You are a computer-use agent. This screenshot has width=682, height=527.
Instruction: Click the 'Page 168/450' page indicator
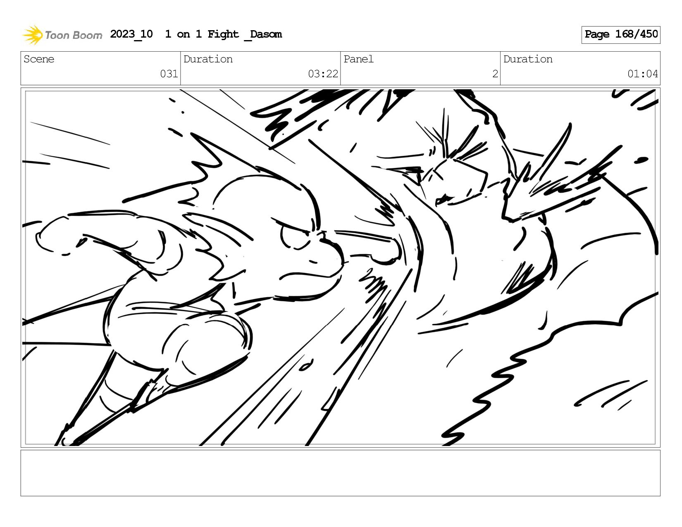tap(621, 35)
